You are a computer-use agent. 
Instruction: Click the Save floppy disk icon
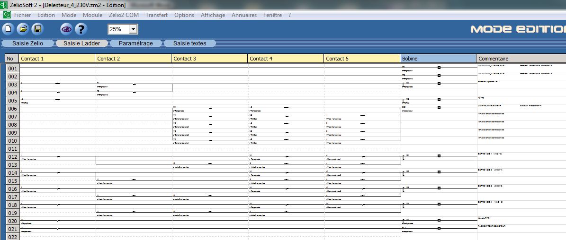pyautogui.click(x=37, y=29)
